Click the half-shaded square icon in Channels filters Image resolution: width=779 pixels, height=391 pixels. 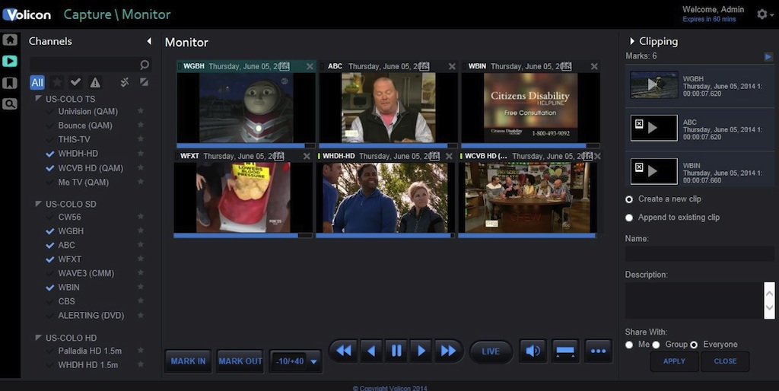tap(144, 82)
